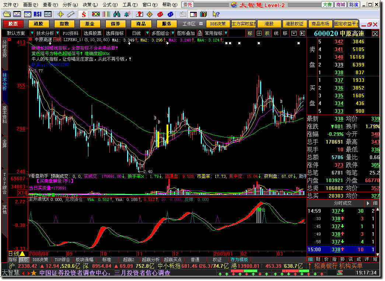
Task: Select the 15:00 trade row
Action: (341, 250)
